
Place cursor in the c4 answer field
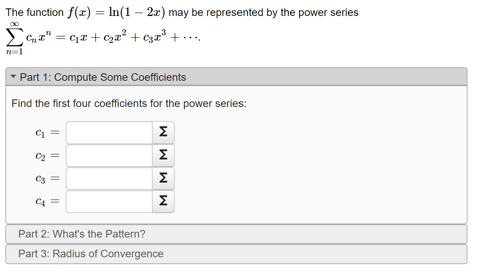point(109,201)
